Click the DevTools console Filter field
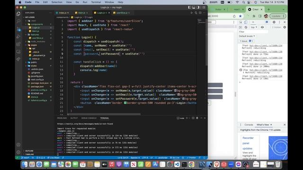The image size is (303, 170). [253, 32]
